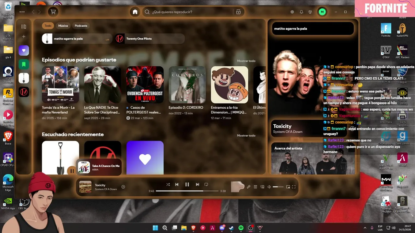
Task: Adjust the volume slider
Action: pyautogui.click(x=278, y=187)
